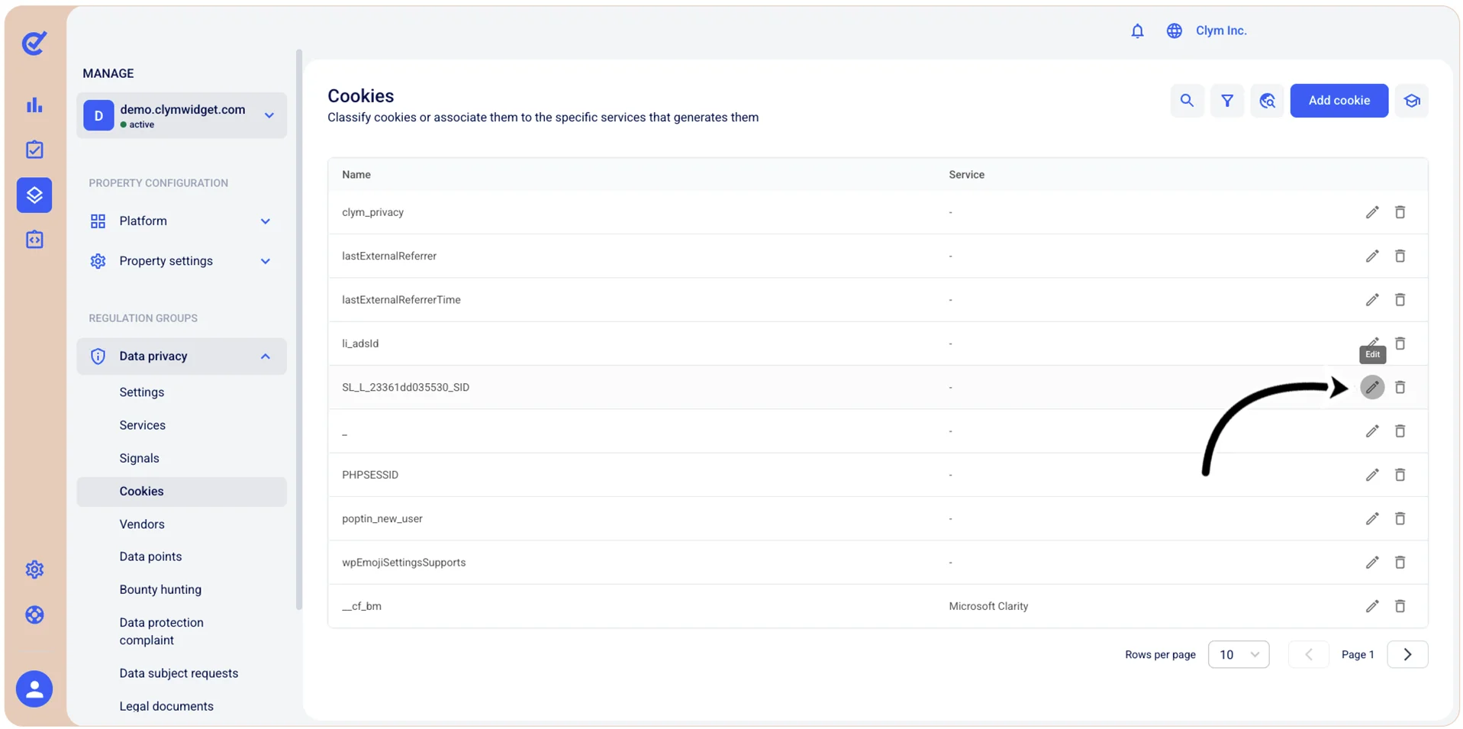Edit the __cf_bm cookie
The width and height of the screenshot is (1463, 729).
coord(1372,606)
